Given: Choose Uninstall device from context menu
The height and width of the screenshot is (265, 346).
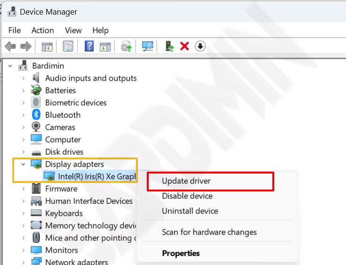Looking at the screenshot, I should (x=190, y=211).
